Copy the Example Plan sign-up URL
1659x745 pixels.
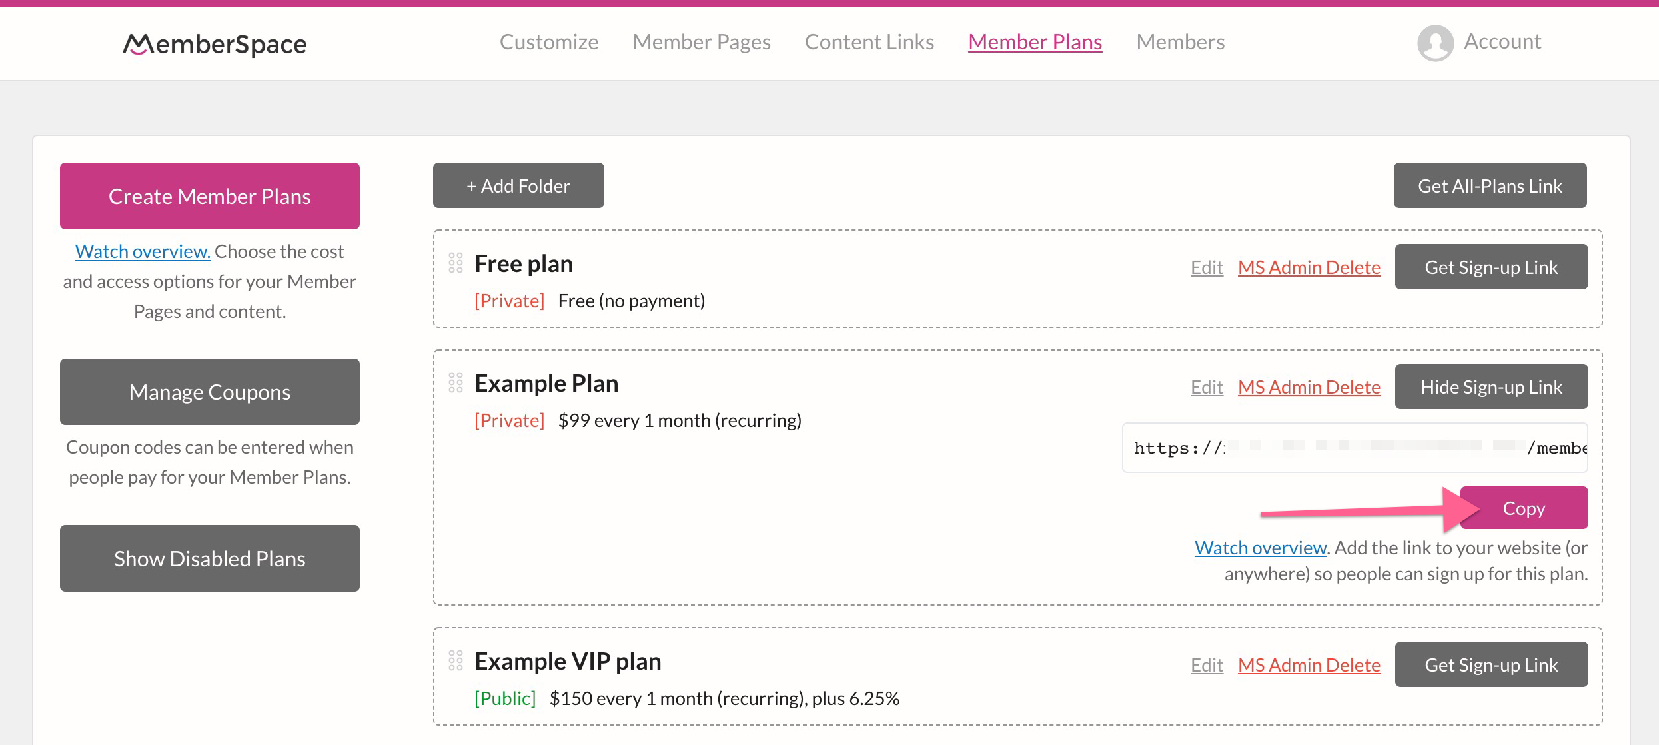(1524, 508)
